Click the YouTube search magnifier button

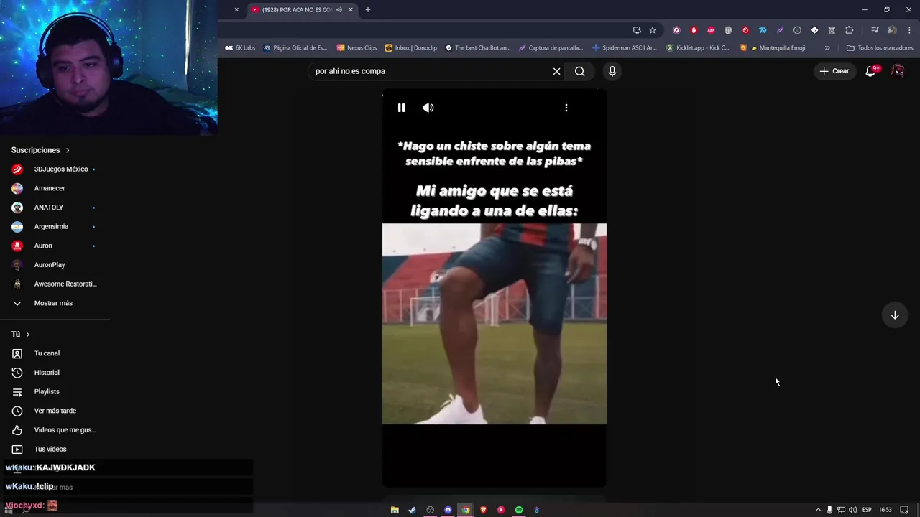pyautogui.click(x=580, y=71)
